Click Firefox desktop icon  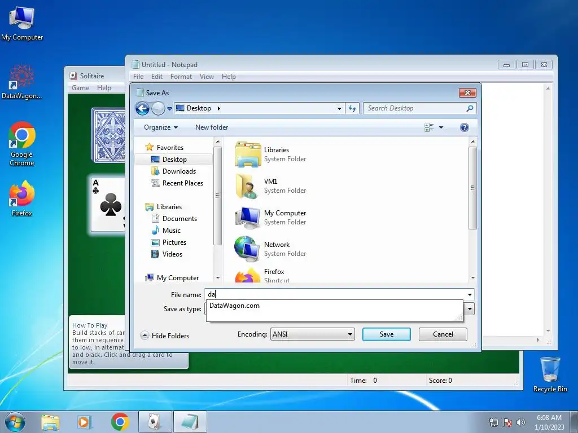click(x=22, y=198)
